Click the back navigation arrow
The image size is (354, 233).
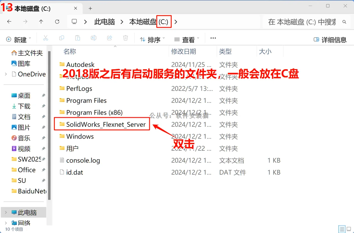[x=9, y=22]
